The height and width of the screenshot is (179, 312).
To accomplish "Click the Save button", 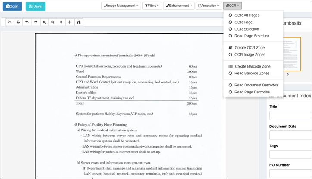I will (x=35, y=6).
